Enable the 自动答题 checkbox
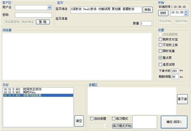The width and height of the screenshot is (191, 131). click(92, 118)
